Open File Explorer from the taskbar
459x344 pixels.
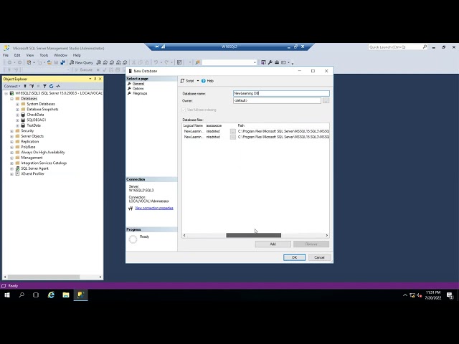66,295
